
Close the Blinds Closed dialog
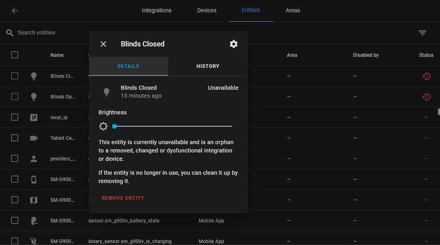[x=103, y=44]
